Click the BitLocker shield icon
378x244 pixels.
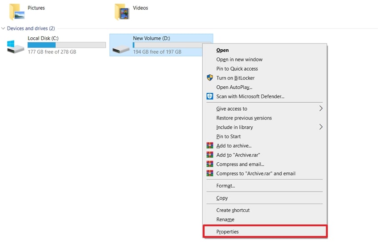click(210, 78)
